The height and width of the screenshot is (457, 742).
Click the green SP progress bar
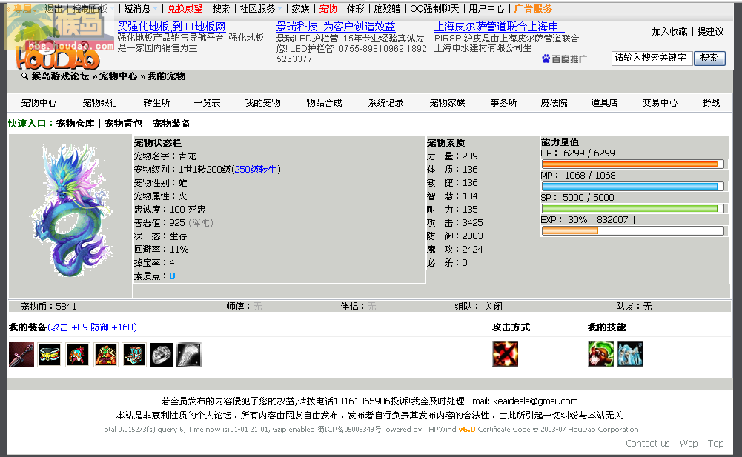[633, 209]
